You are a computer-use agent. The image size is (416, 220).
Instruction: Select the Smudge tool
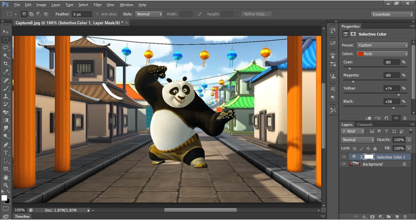(x=6, y=128)
